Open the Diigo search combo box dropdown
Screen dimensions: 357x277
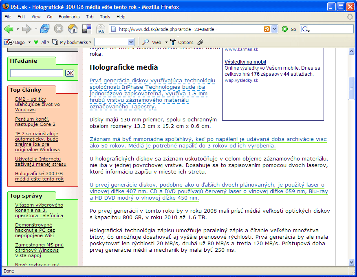(131, 42)
